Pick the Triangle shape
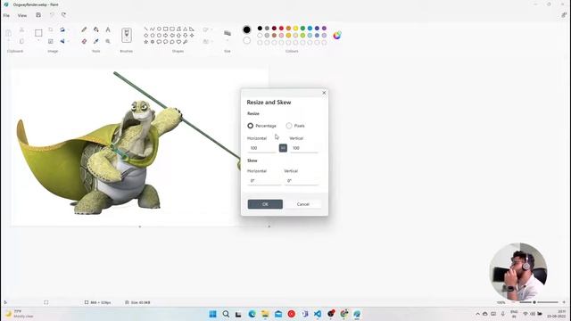The height and width of the screenshot is (321, 571). point(186,29)
